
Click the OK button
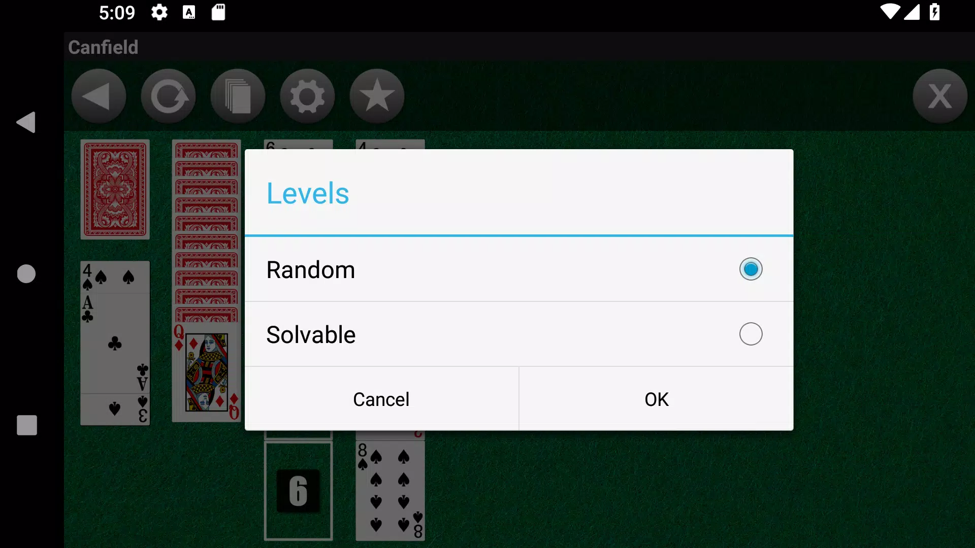[x=656, y=399]
